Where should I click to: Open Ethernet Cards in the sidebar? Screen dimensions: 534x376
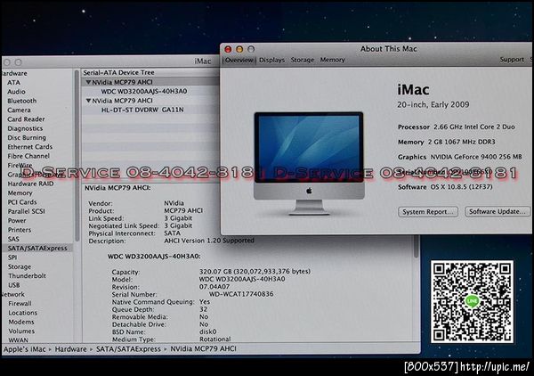pyautogui.click(x=30, y=147)
